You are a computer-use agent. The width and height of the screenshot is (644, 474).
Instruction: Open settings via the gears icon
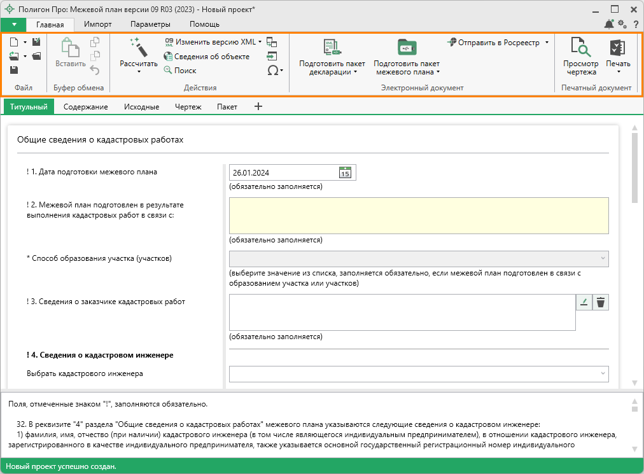tap(622, 24)
